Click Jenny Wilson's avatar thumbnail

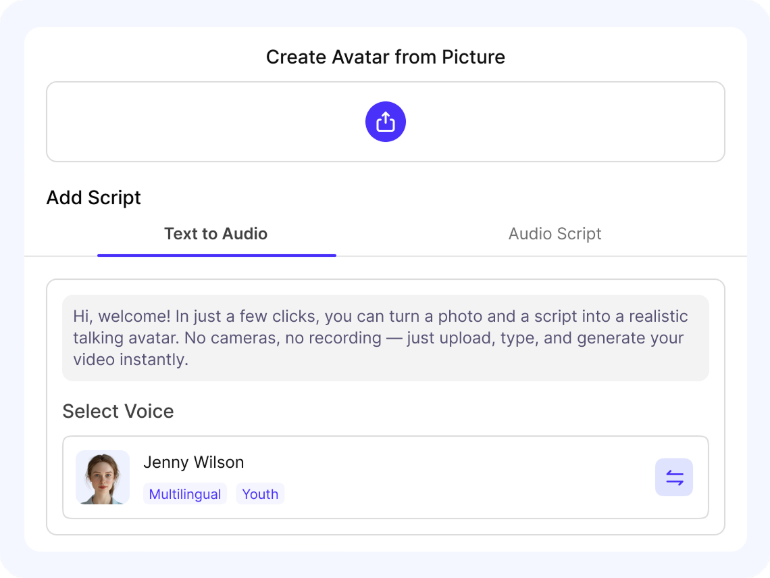click(x=102, y=477)
